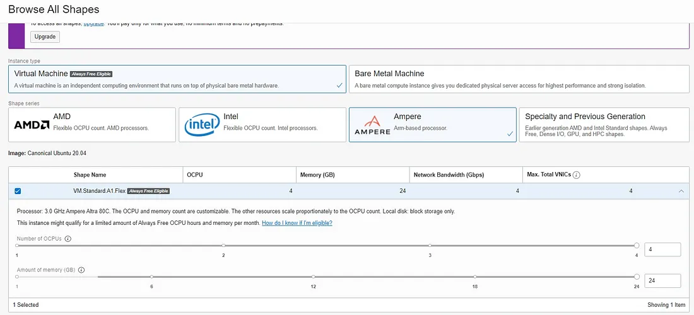Set memory slider to the 12 GB tick
694x315 pixels.
click(314, 277)
